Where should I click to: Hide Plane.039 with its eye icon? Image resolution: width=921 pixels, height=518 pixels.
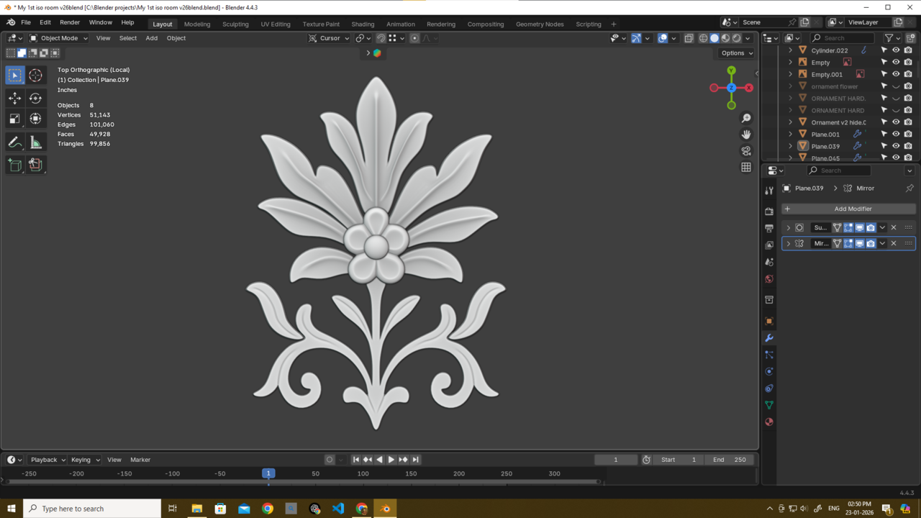tap(896, 146)
